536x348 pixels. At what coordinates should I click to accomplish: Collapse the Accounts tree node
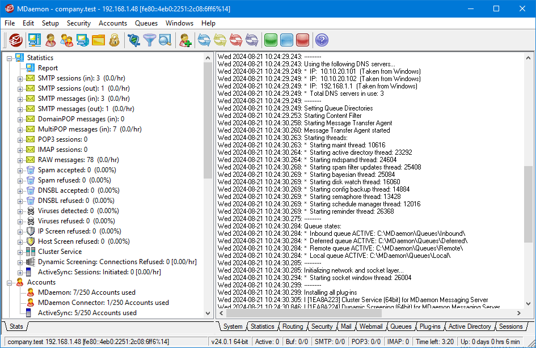pyautogui.click(x=10, y=283)
